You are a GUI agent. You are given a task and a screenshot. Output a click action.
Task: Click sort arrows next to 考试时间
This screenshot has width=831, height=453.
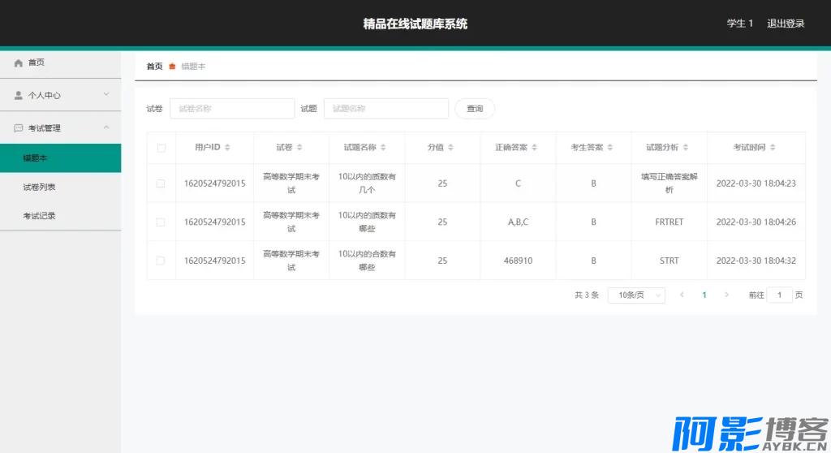[773, 148]
